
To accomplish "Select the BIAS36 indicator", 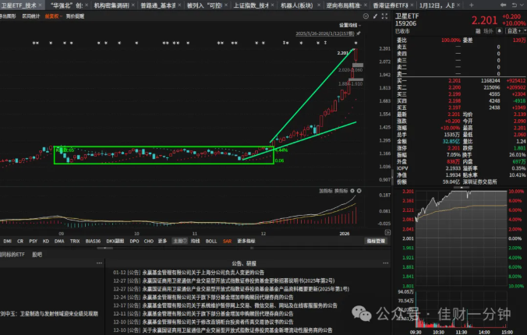I will click(x=93, y=242).
